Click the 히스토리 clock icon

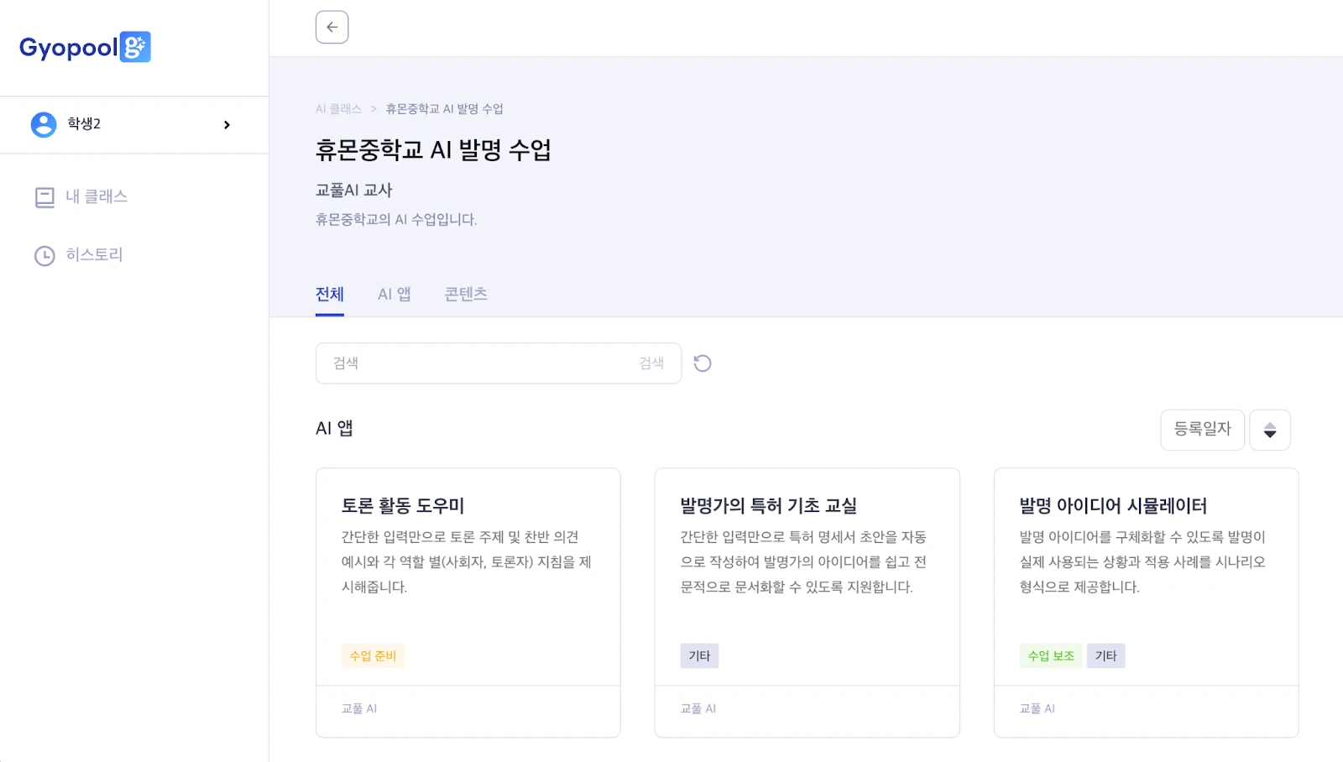click(x=44, y=255)
